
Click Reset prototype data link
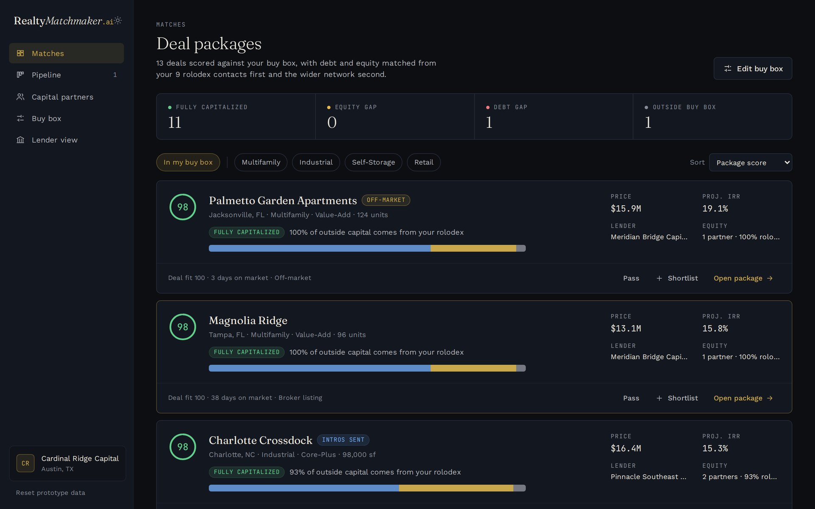point(51,492)
